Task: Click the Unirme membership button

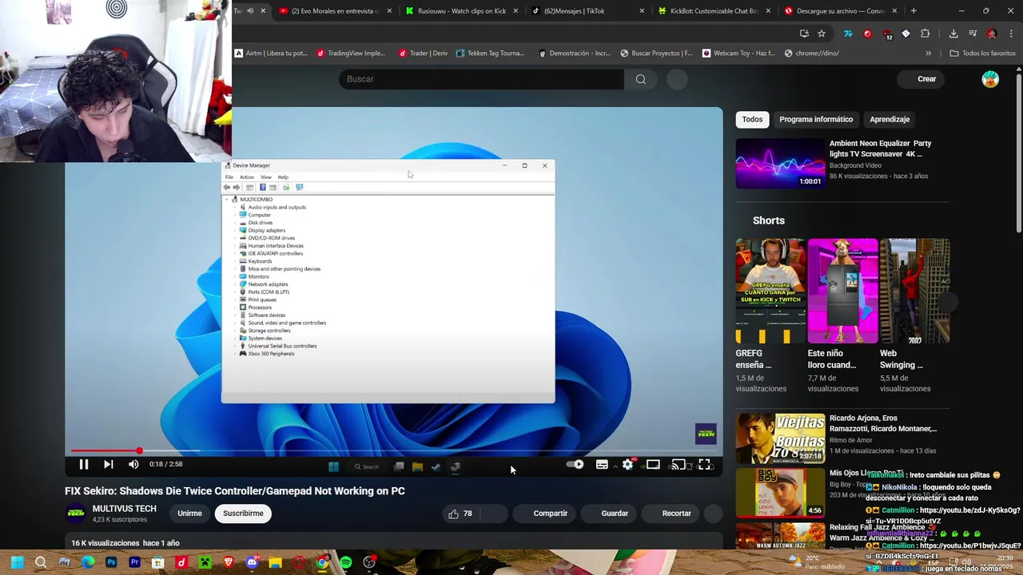Action: tap(189, 514)
